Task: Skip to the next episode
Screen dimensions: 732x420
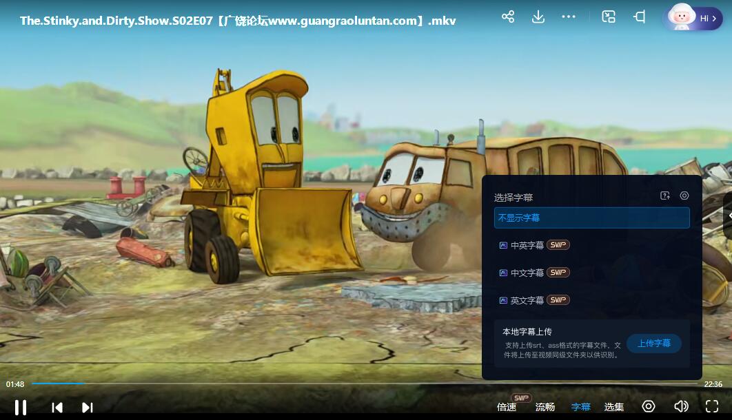Action: [x=88, y=408]
